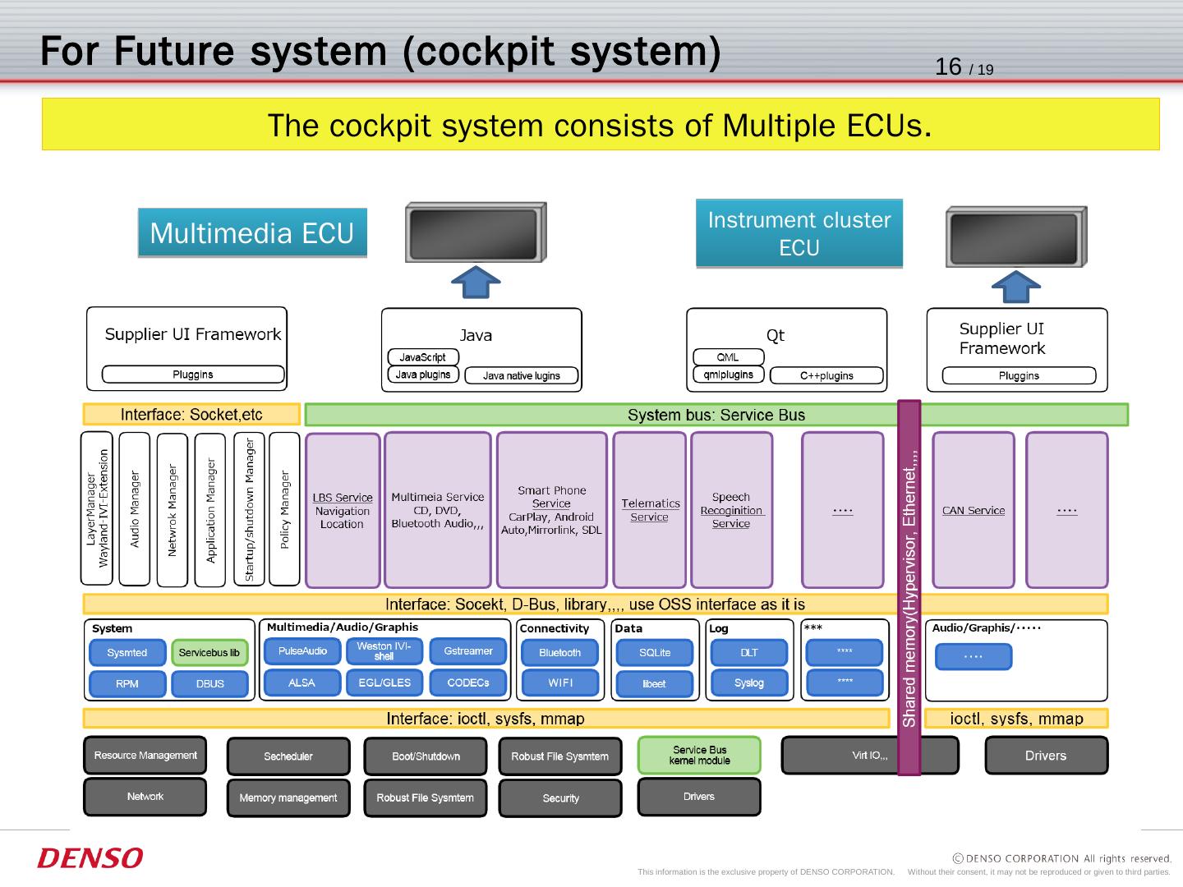Click the green System bus: Service Bus bar
Viewport: 1183px width, 887px height.
(600, 415)
